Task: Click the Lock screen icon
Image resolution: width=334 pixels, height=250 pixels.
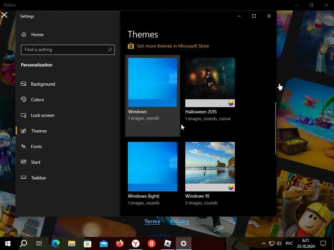Action: [23, 115]
